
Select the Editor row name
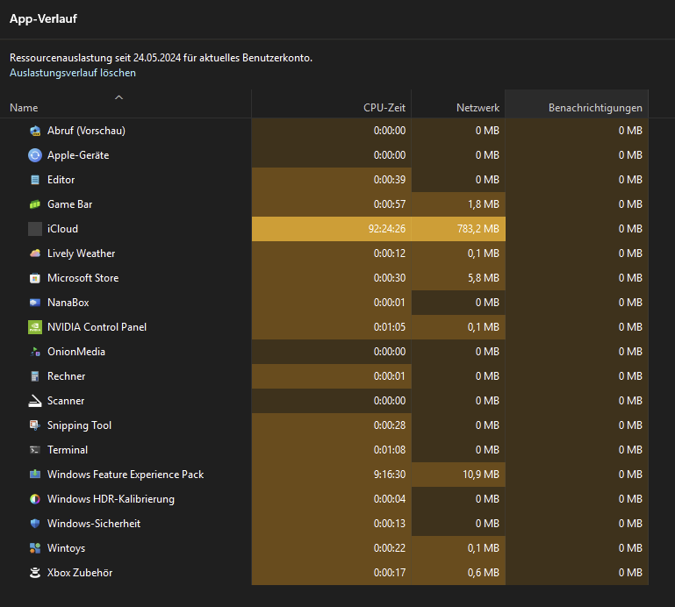point(61,180)
